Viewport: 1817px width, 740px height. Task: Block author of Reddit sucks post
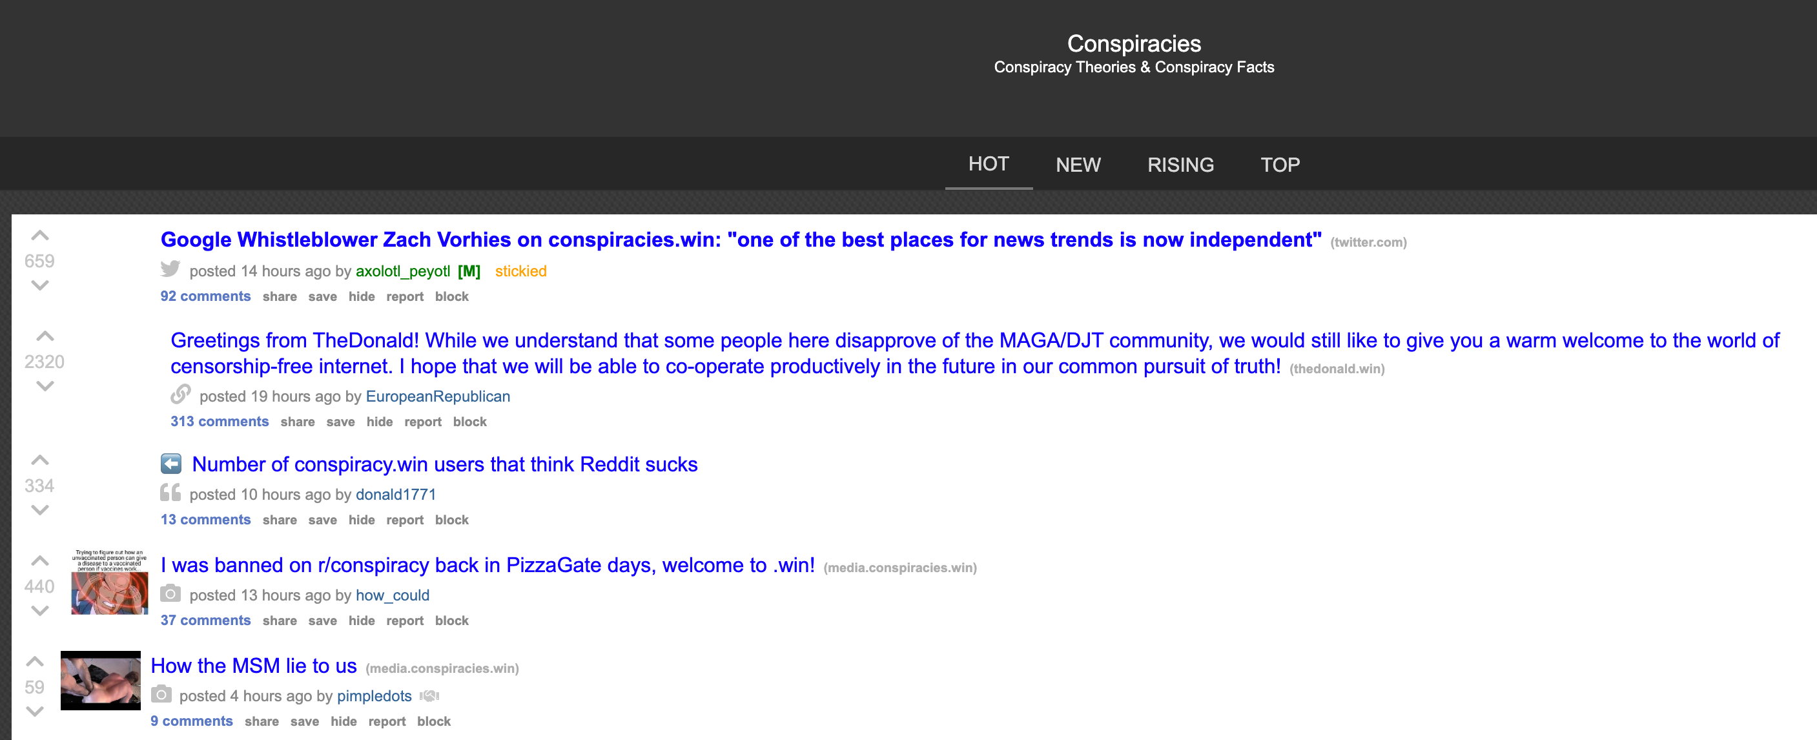coord(451,520)
